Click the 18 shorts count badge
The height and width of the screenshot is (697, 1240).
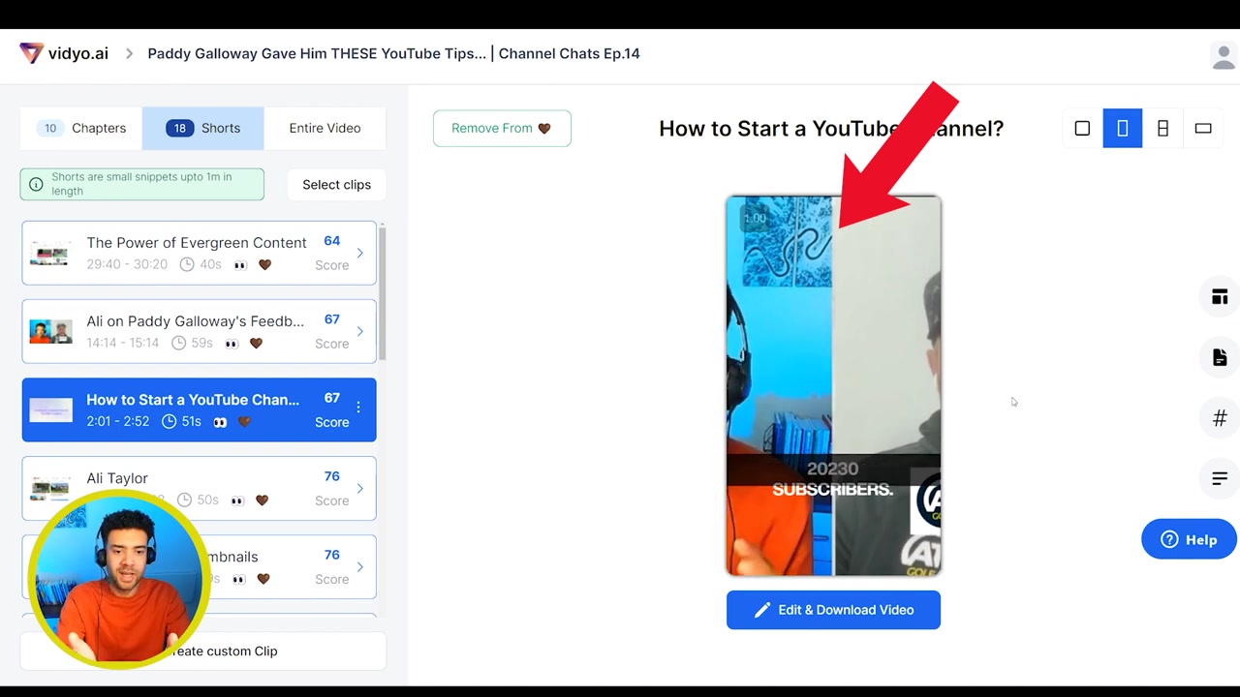pyautogui.click(x=179, y=128)
